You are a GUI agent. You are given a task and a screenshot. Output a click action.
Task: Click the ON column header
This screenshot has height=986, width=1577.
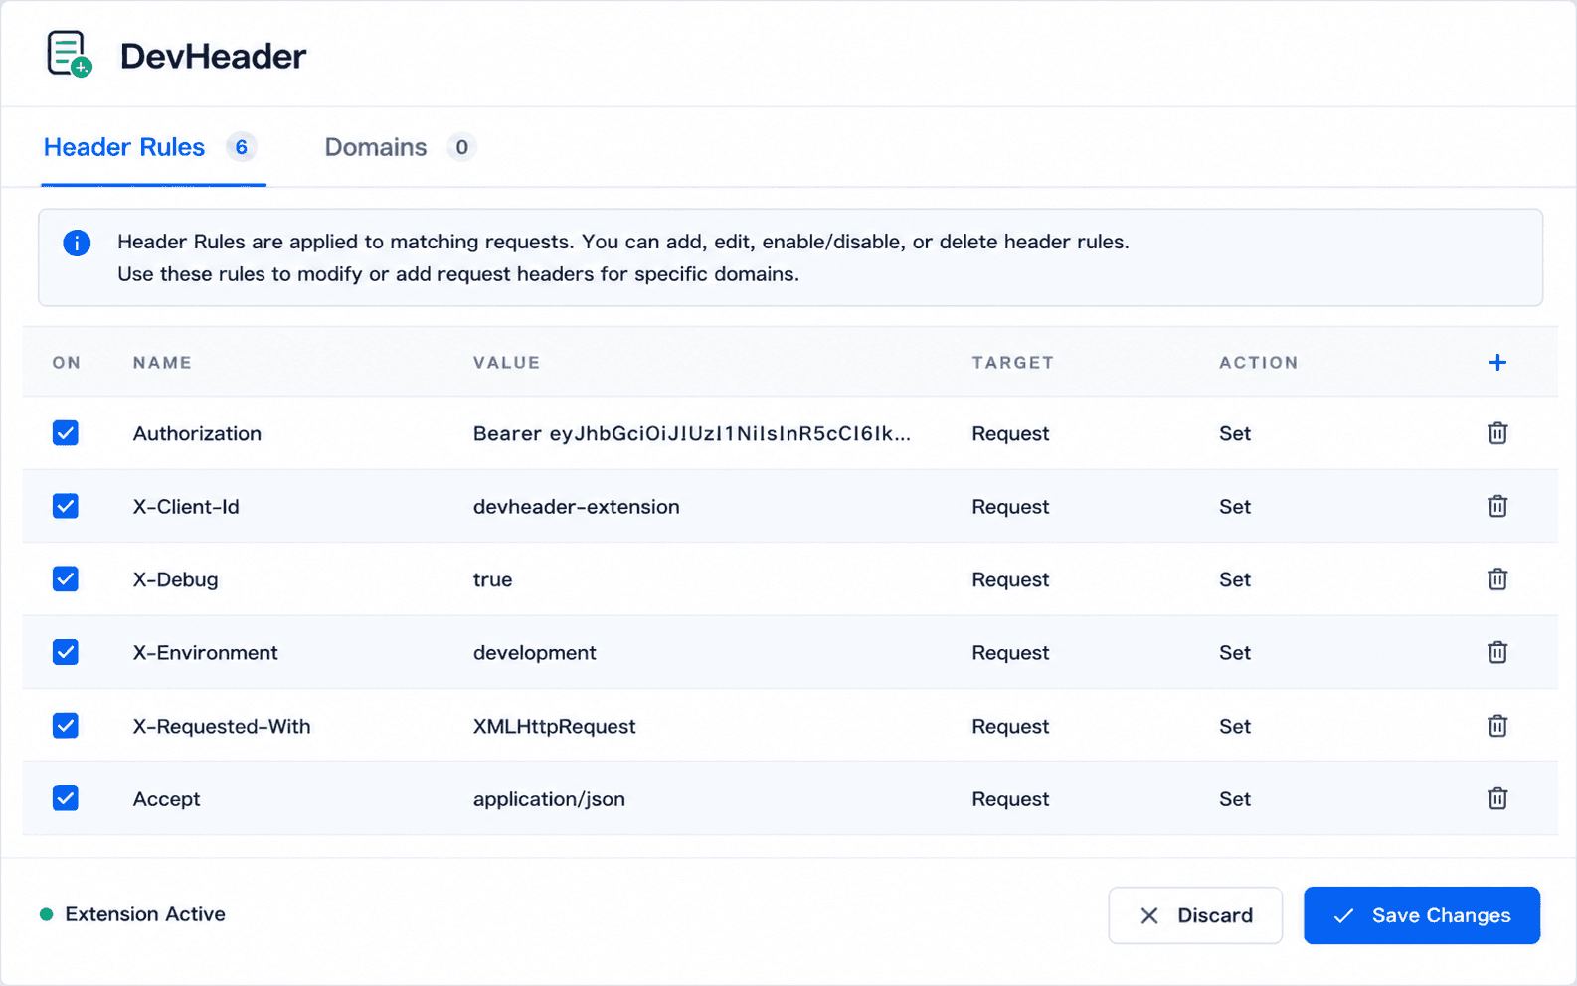coord(67,363)
